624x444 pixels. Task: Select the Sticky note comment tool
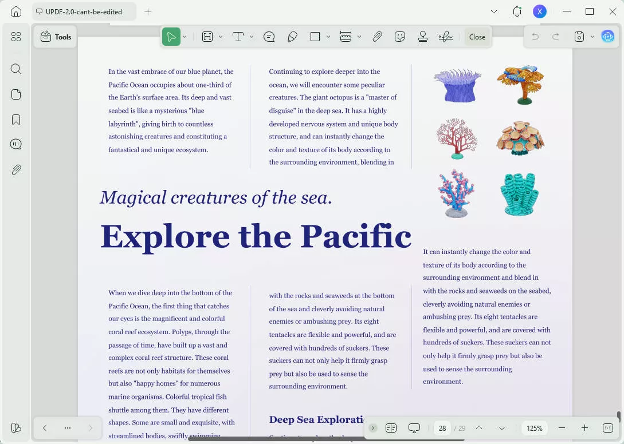tap(269, 37)
